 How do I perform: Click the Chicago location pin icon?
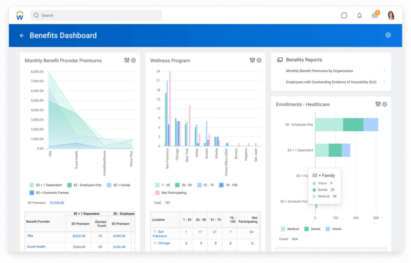point(155,243)
